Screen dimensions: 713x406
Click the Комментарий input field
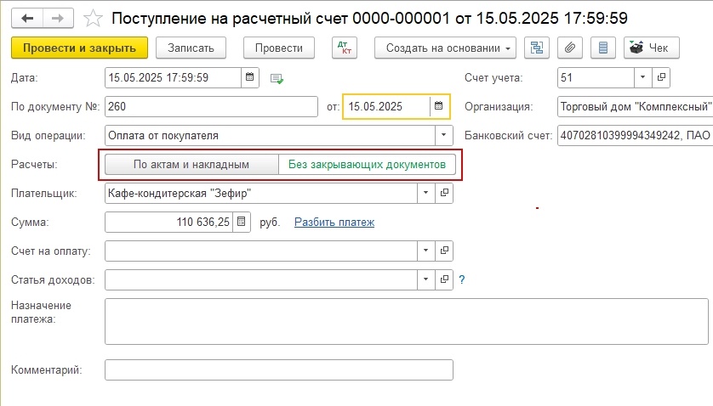click(x=279, y=369)
